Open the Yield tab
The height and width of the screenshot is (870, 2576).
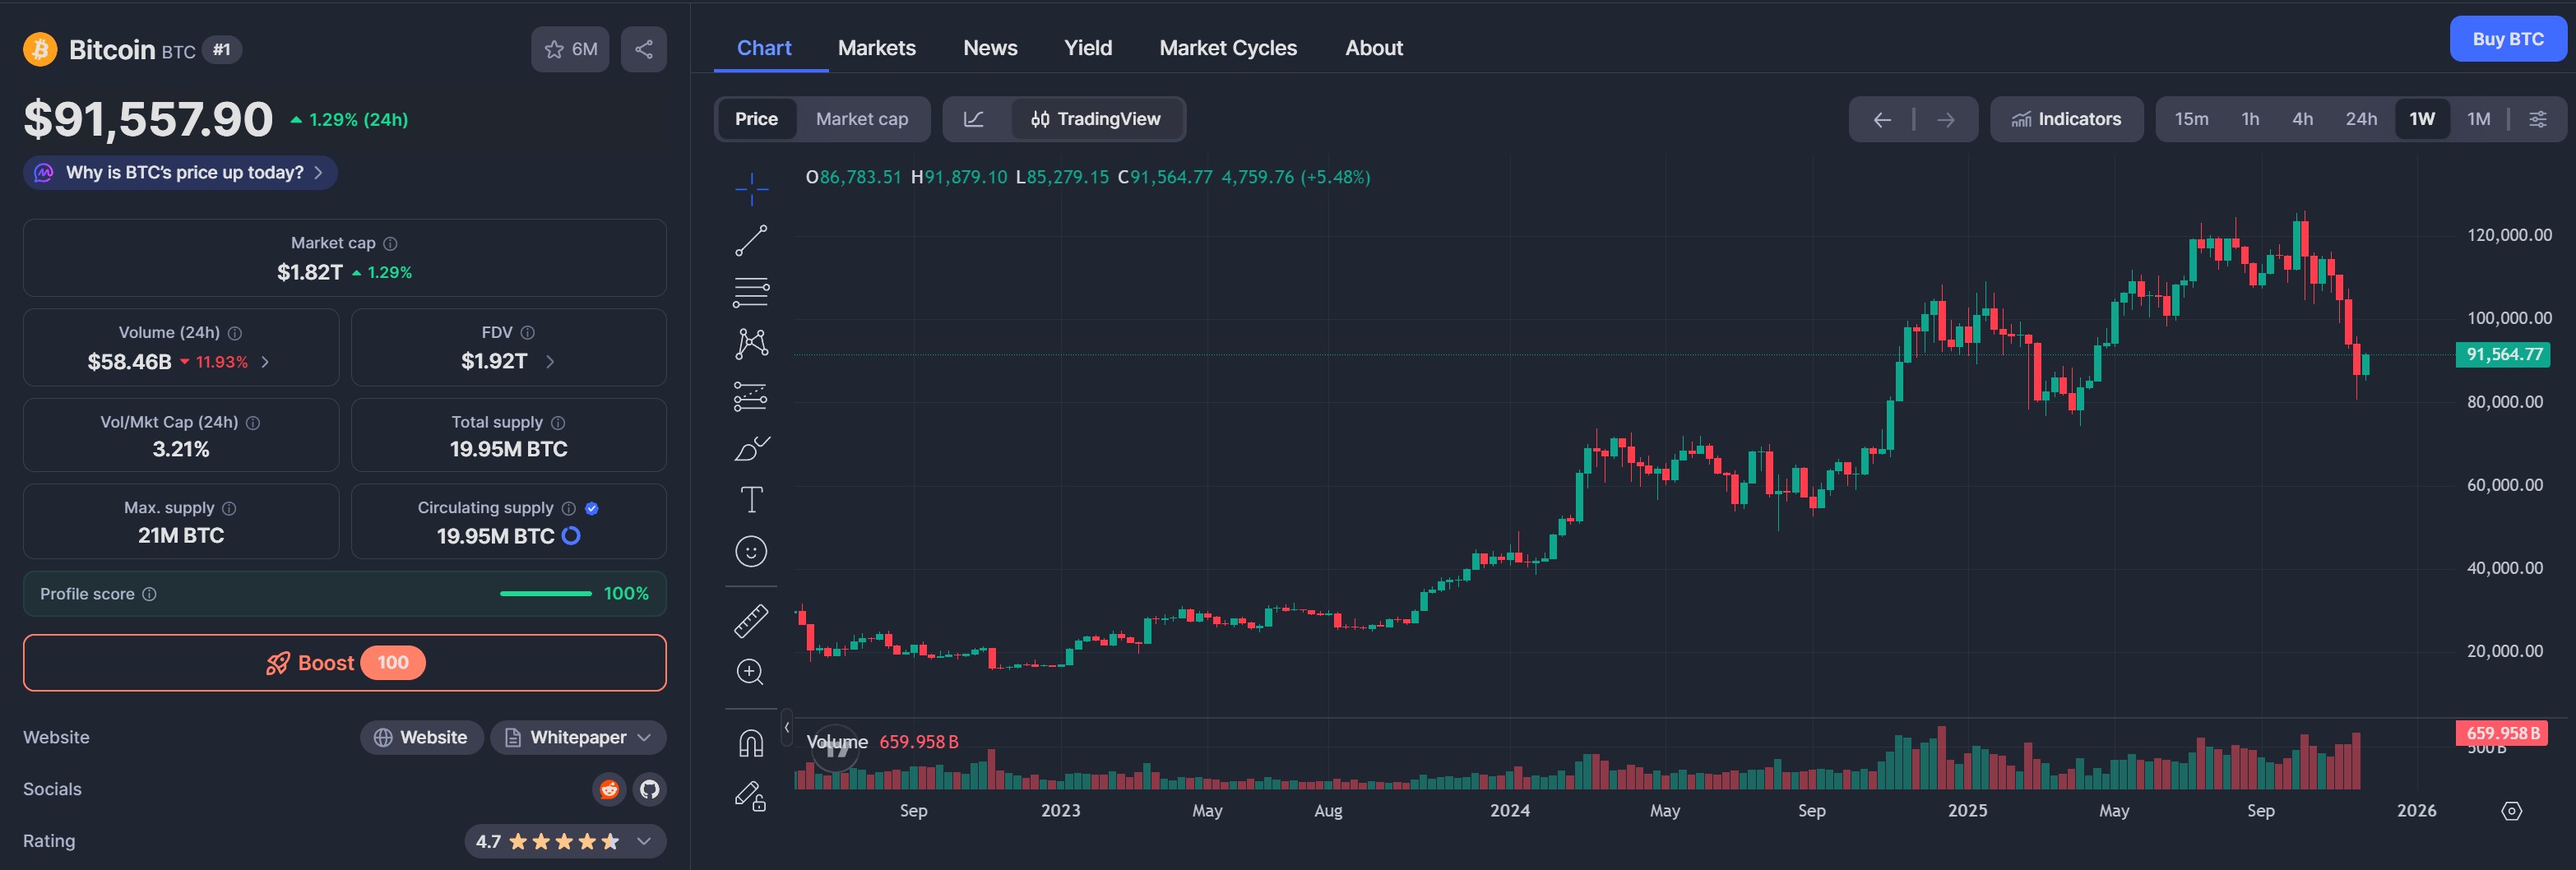pyautogui.click(x=1088, y=48)
